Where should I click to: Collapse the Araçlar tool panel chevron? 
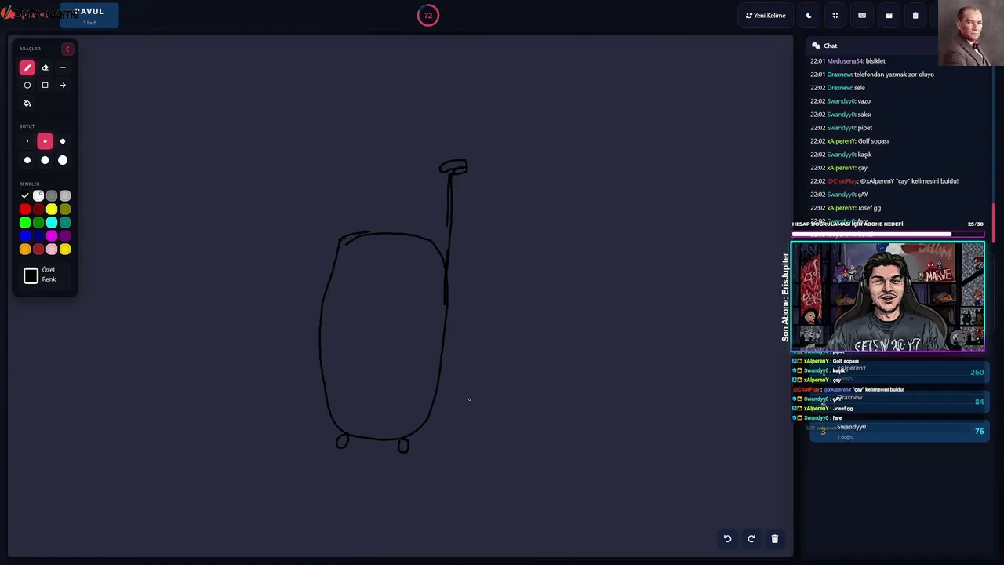[x=67, y=49]
